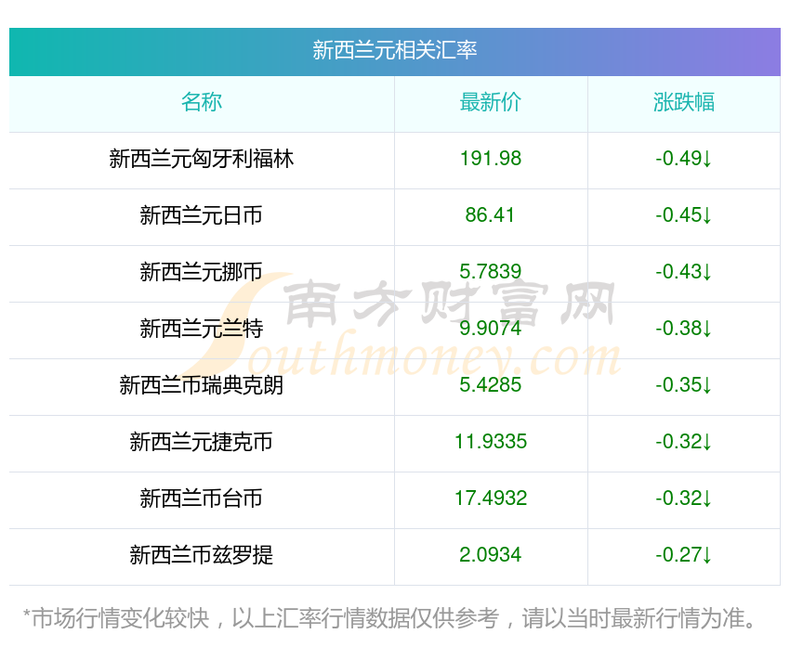
Task: Click the price value 86.41
Action: pos(490,215)
